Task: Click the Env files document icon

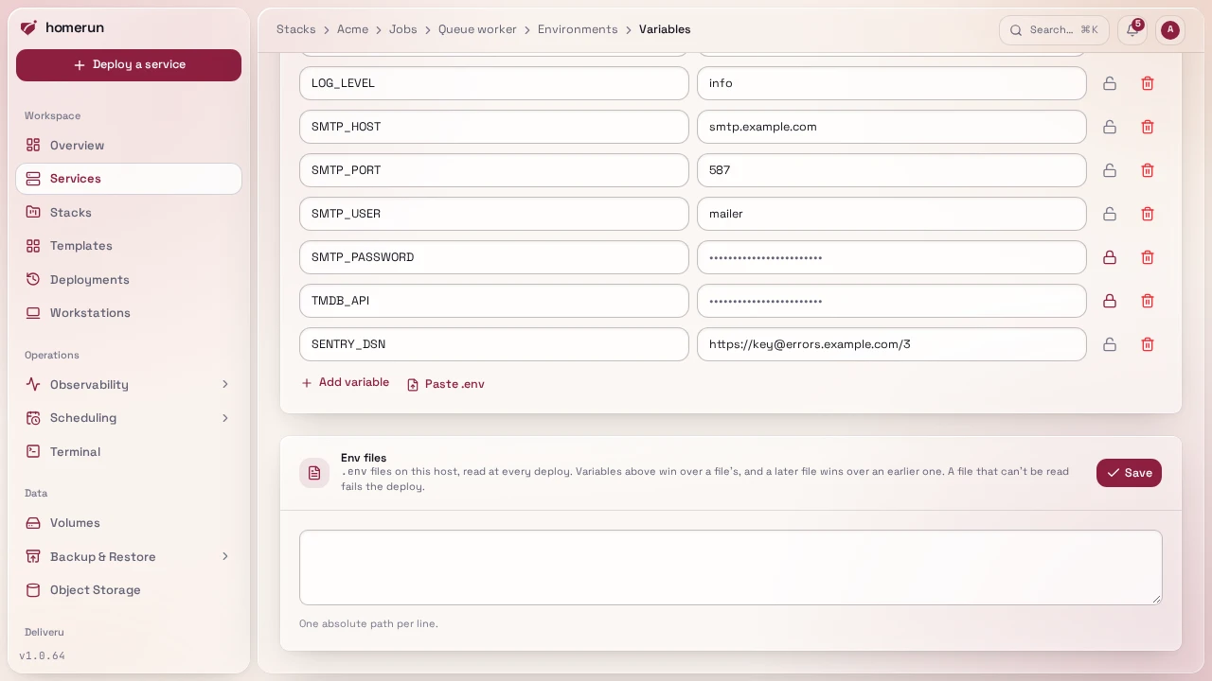Action: coord(314,473)
